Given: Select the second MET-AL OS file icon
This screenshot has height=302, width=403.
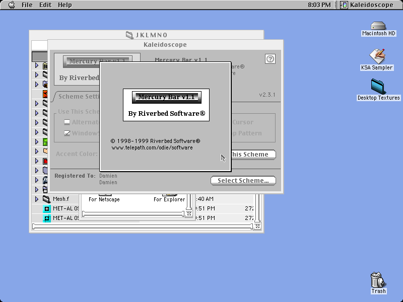Looking at the screenshot, I should tap(47, 218).
